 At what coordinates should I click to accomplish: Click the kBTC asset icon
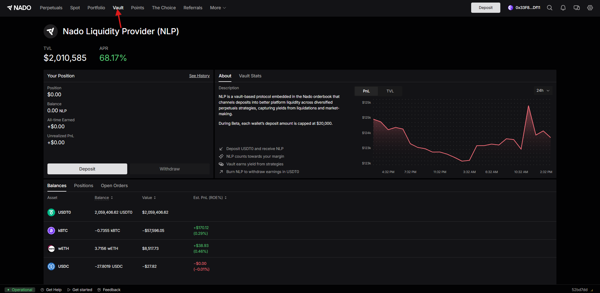tap(51, 231)
